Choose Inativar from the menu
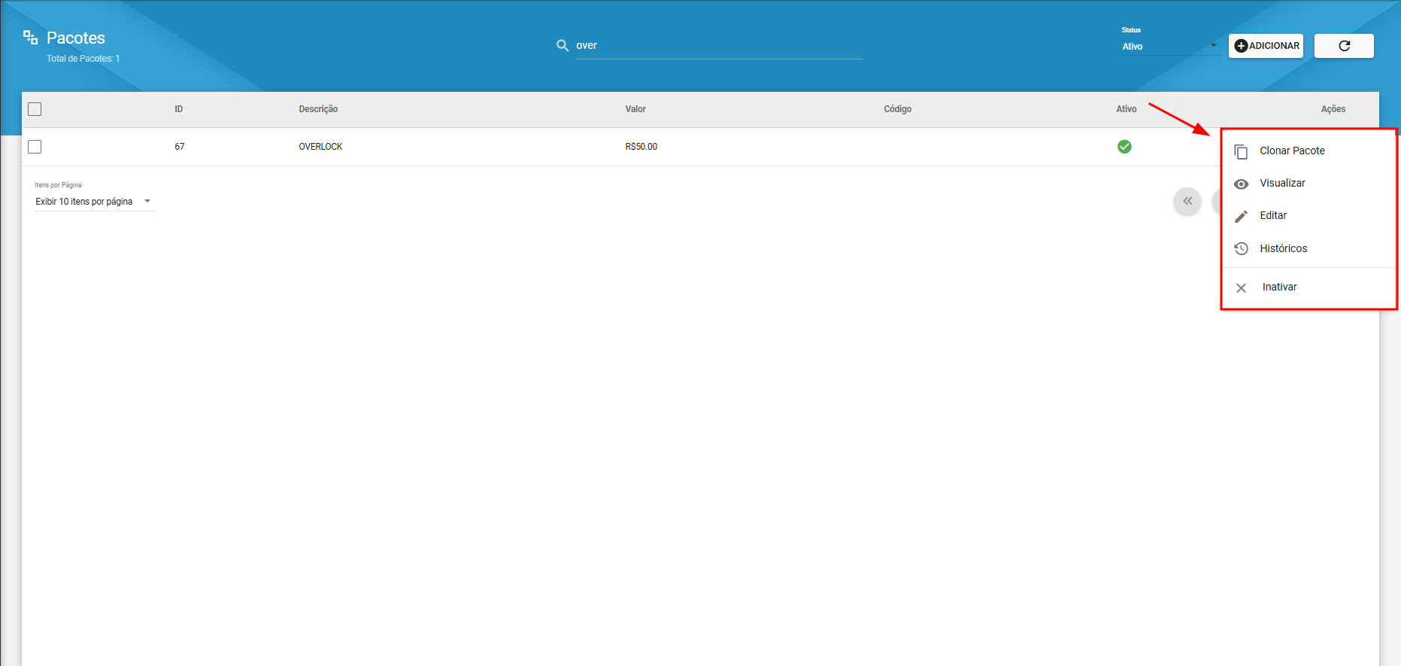Image resolution: width=1401 pixels, height=666 pixels. click(1309, 287)
